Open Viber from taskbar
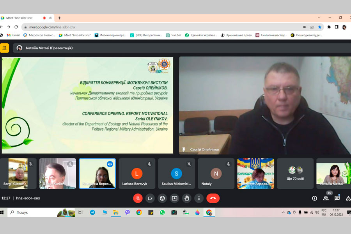The width and height of the screenshot is (351, 234). point(128,212)
